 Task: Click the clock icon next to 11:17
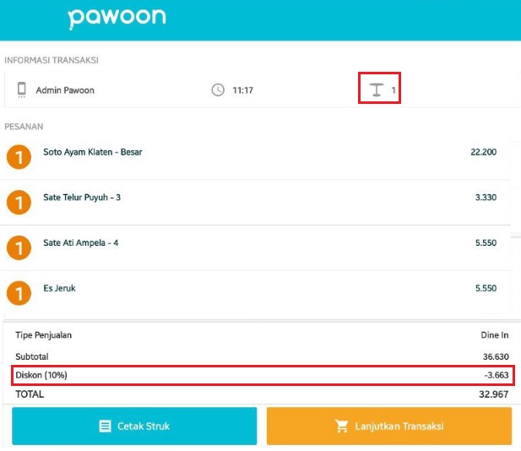pyautogui.click(x=218, y=90)
